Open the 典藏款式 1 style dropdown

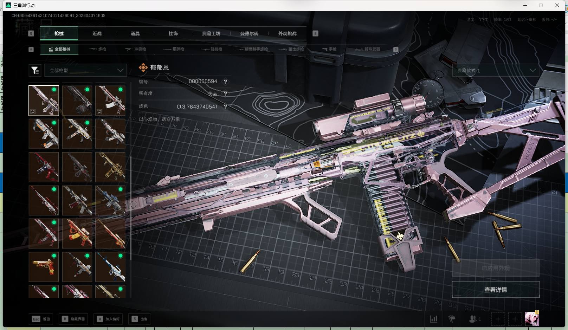(496, 70)
